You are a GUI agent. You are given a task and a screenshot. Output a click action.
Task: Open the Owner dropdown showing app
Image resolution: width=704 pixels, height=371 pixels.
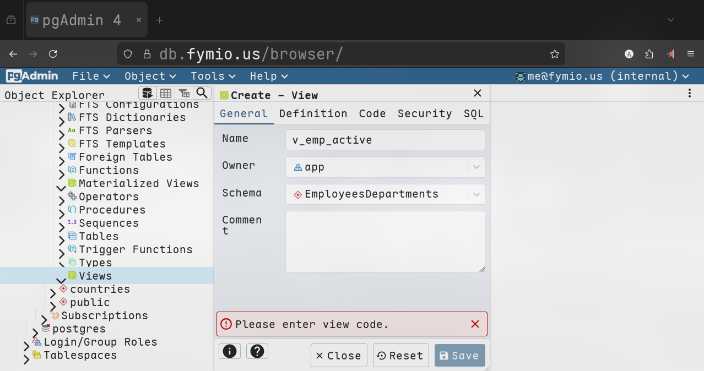tap(476, 167)
